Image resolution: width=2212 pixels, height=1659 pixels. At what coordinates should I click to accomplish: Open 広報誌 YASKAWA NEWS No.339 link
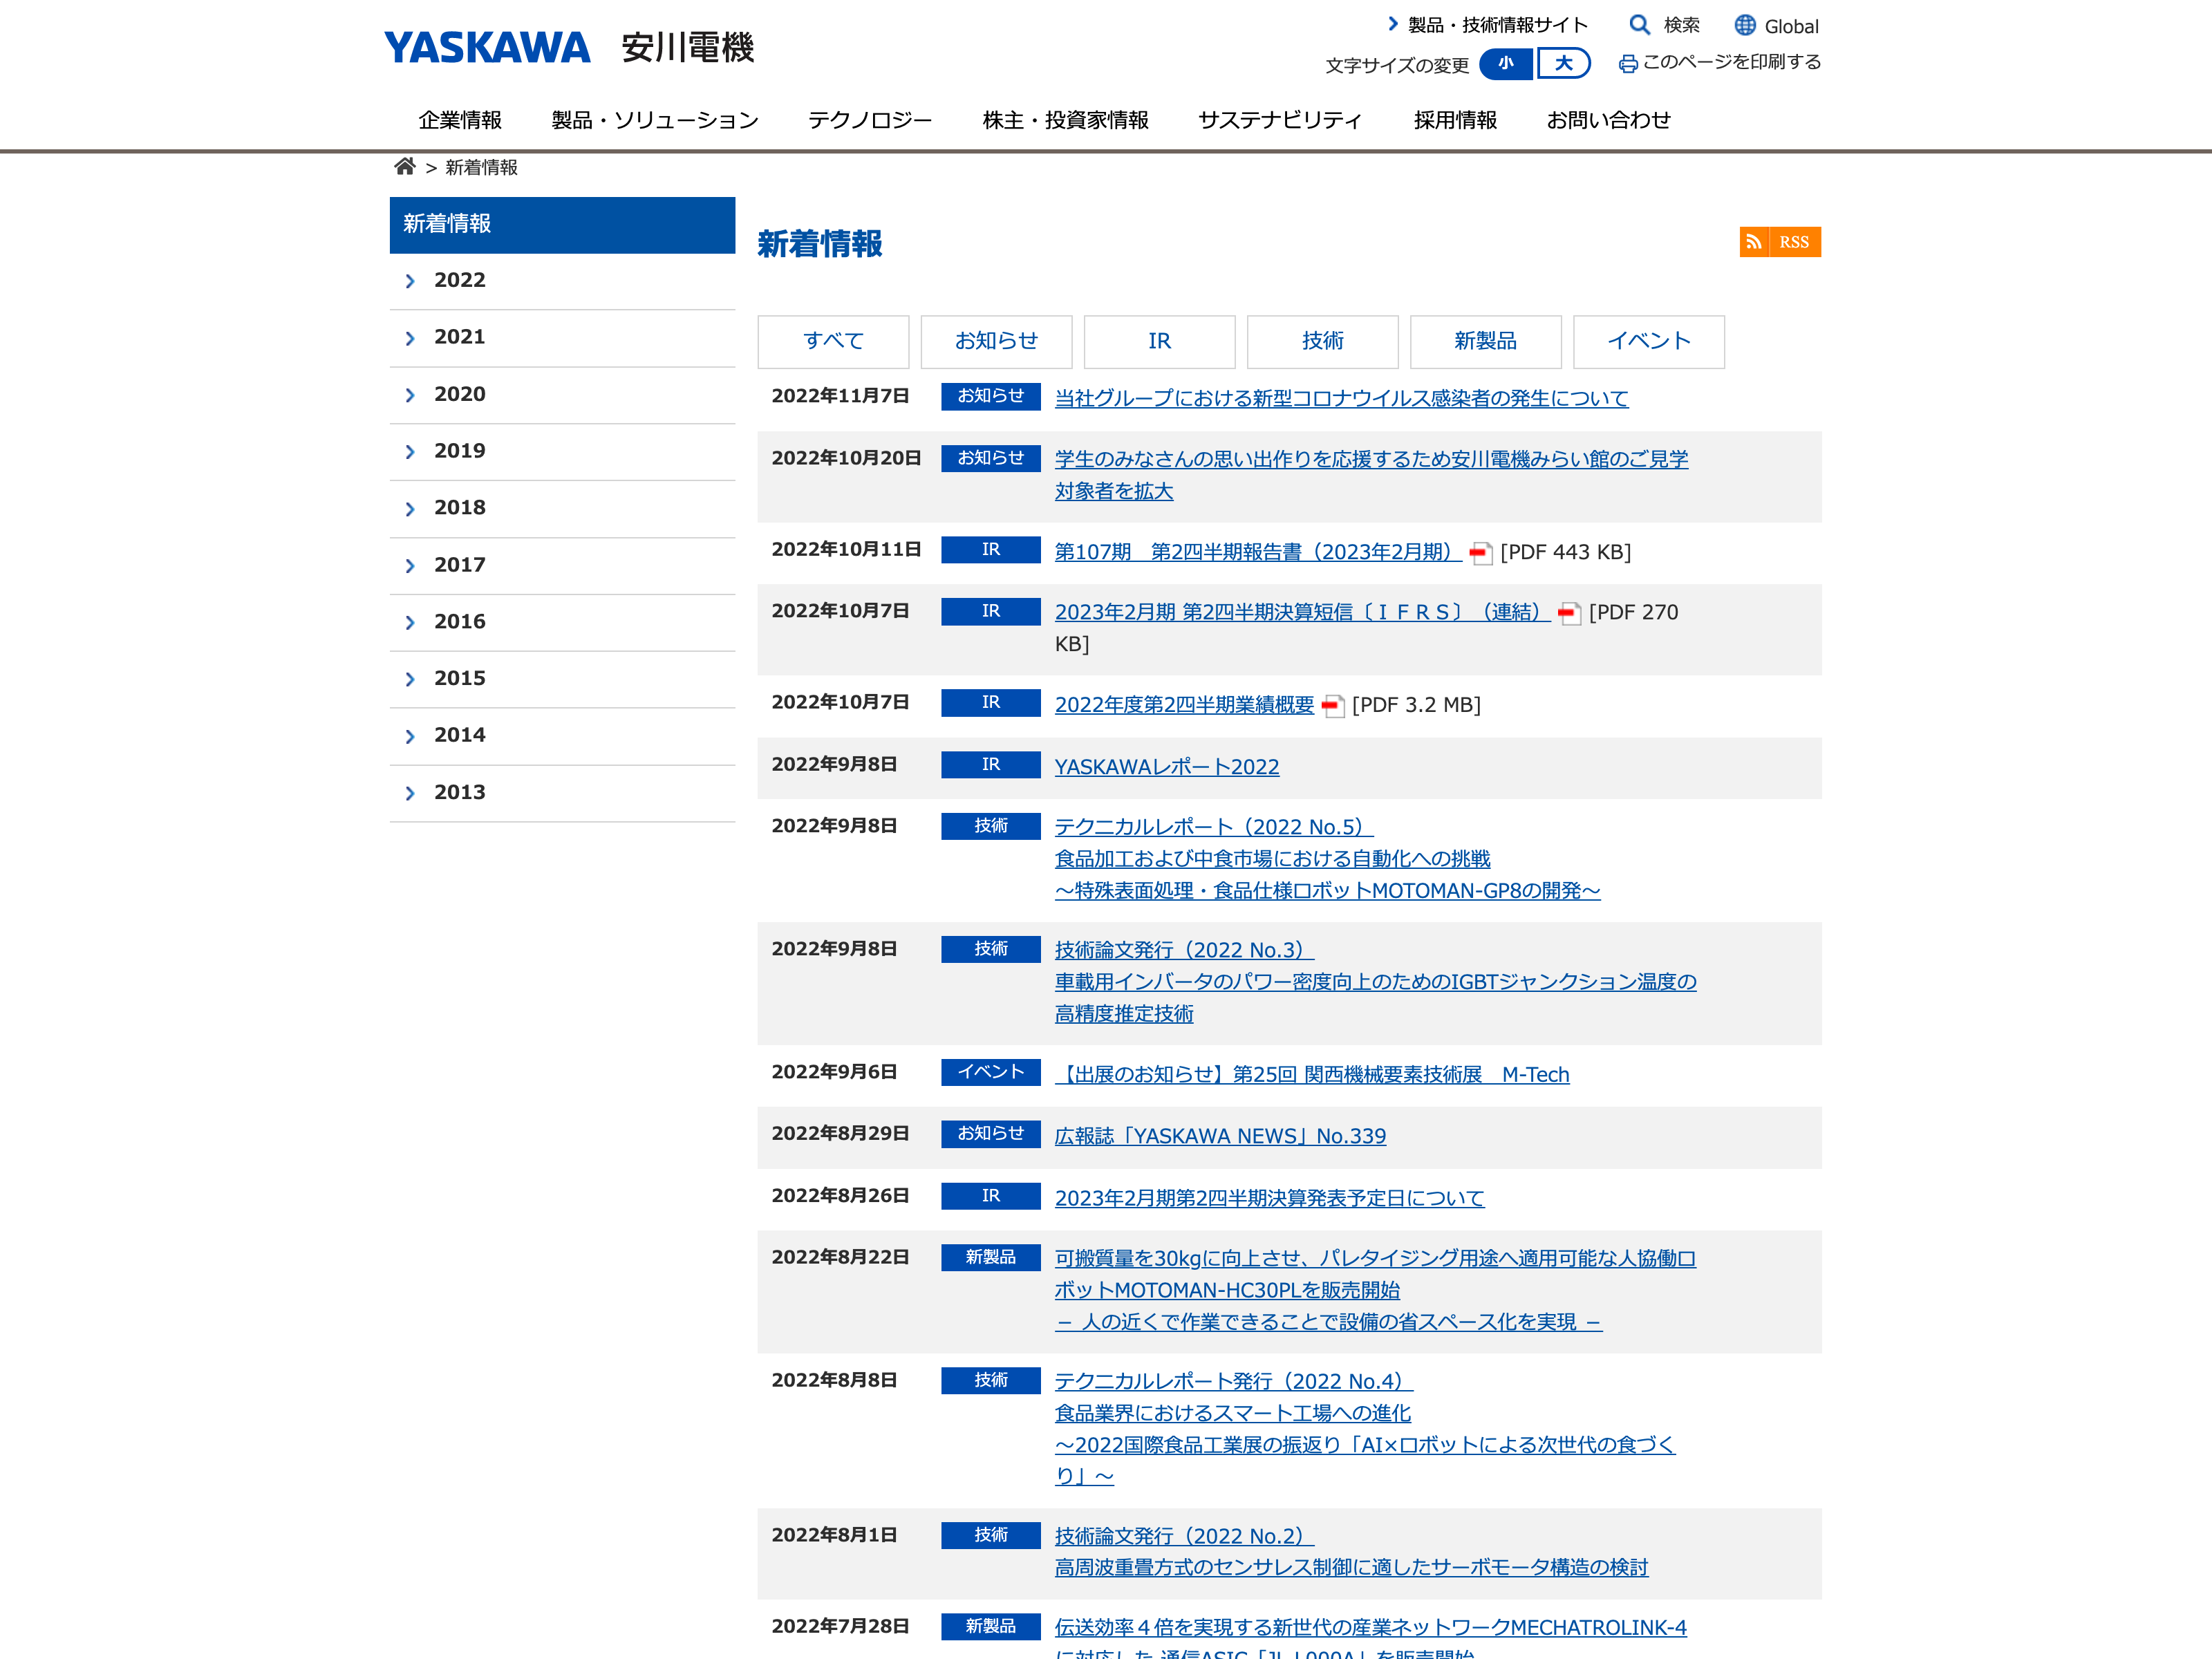(x=1220, y=1136)
